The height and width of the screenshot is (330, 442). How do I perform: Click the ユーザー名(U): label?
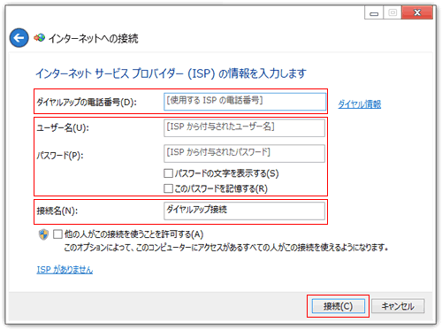click(x=63, y=128)
